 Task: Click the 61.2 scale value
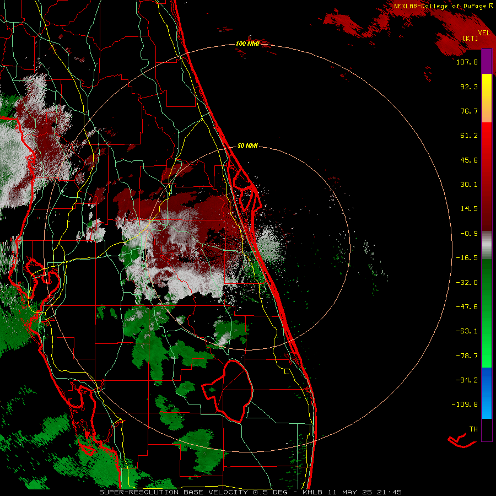pos(469,136)
